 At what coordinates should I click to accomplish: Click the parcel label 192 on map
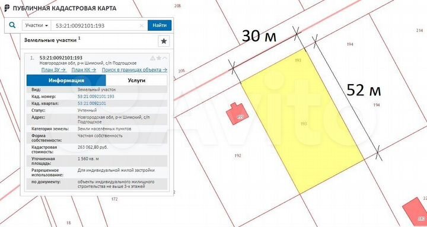pos(238,156)
